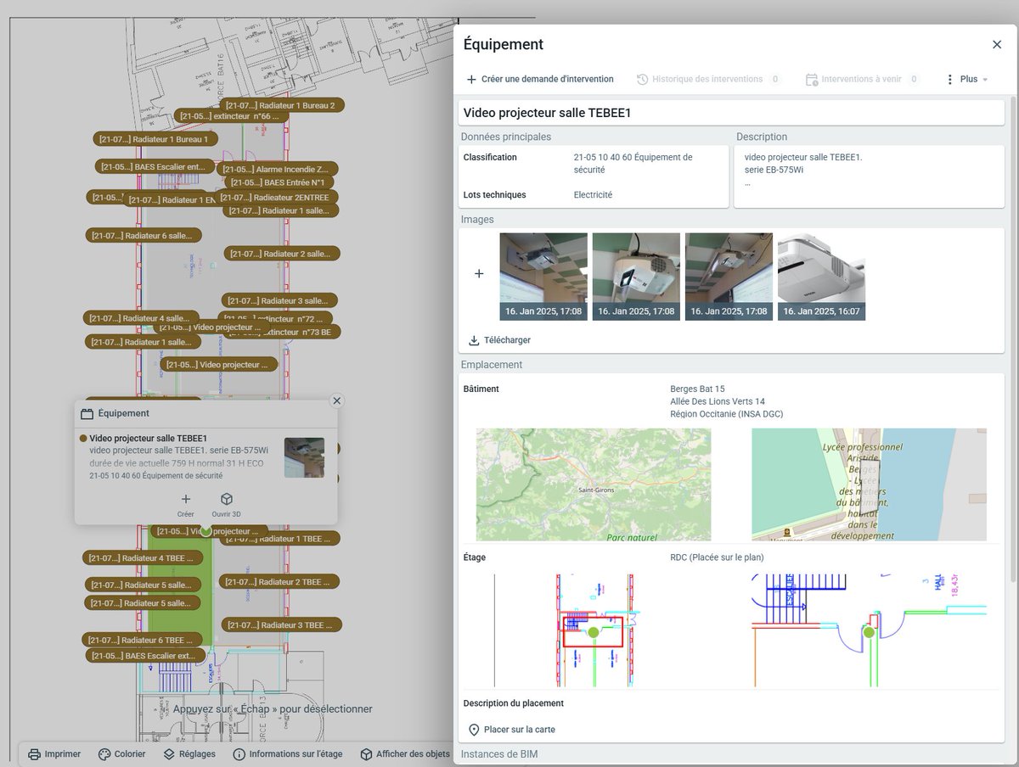This screenshot has width=1019, height=767.
Task: Open the third projector photo thumbnail
Action: pos(729,277)
